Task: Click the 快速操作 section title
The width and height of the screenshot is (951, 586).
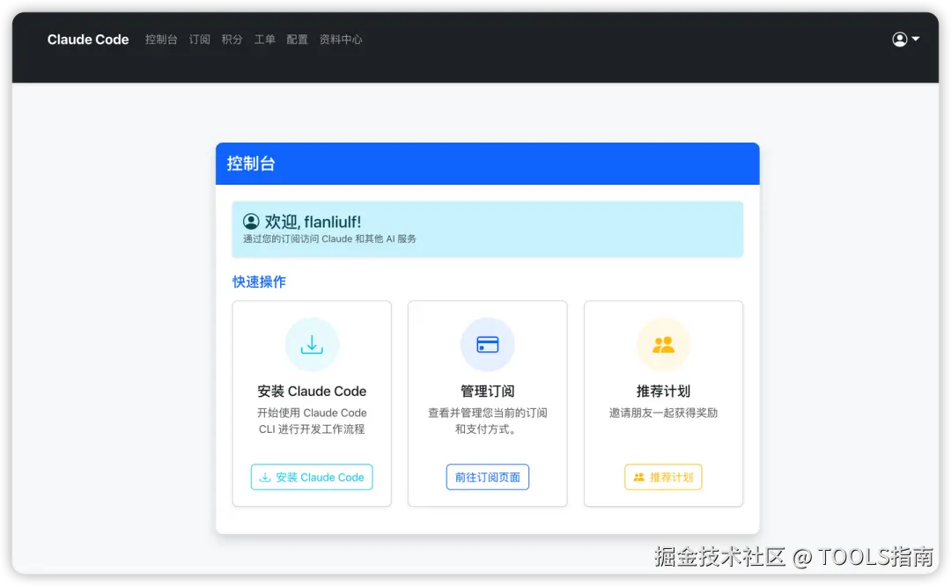Action: click(259, 282)
